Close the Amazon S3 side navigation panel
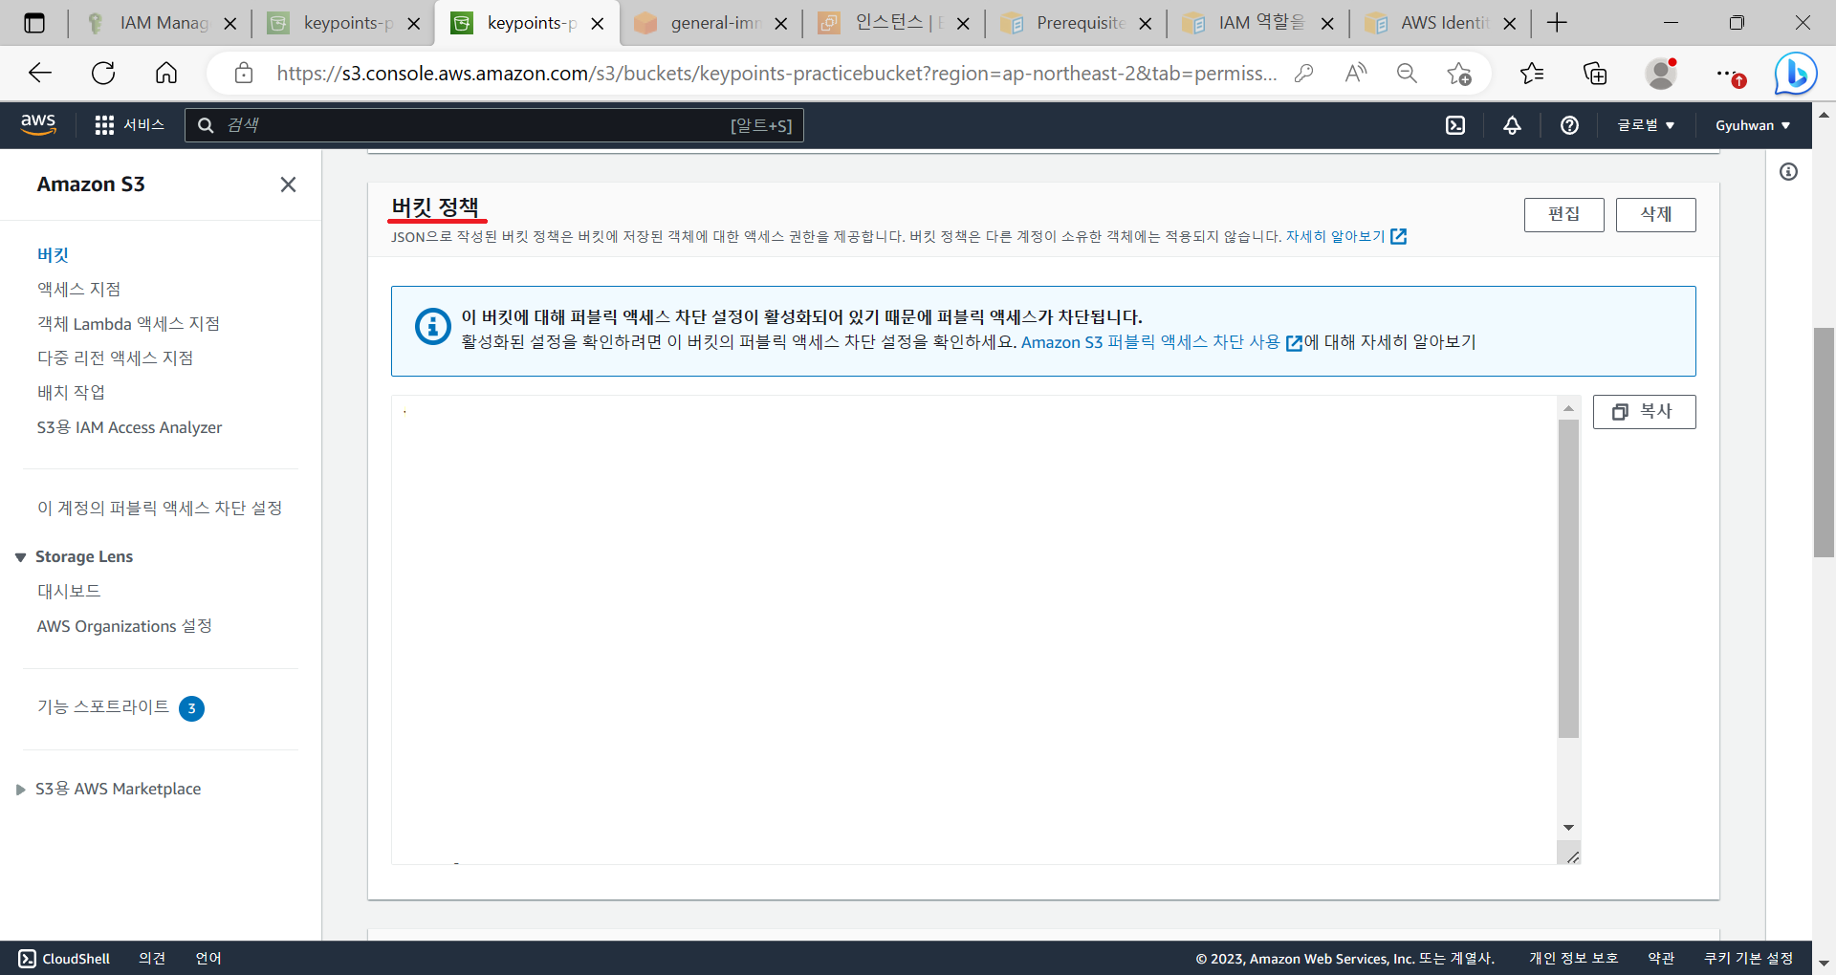The image size is (1836, 975). pos(288,184)
